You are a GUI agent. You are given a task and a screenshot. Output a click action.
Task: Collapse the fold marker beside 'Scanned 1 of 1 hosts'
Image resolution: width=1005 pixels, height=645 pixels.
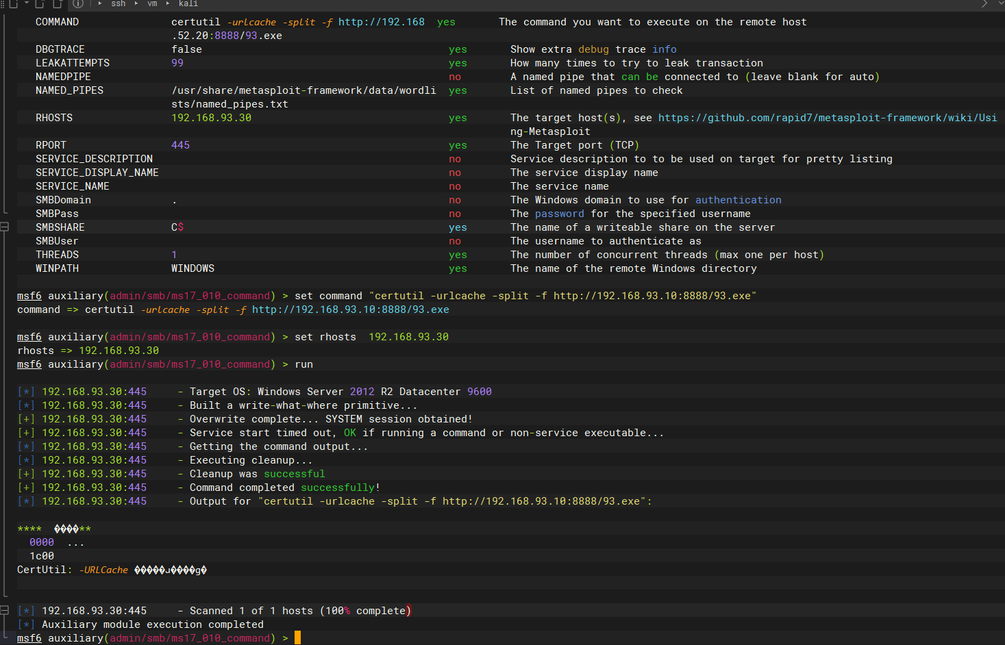[x=4, y=610]
